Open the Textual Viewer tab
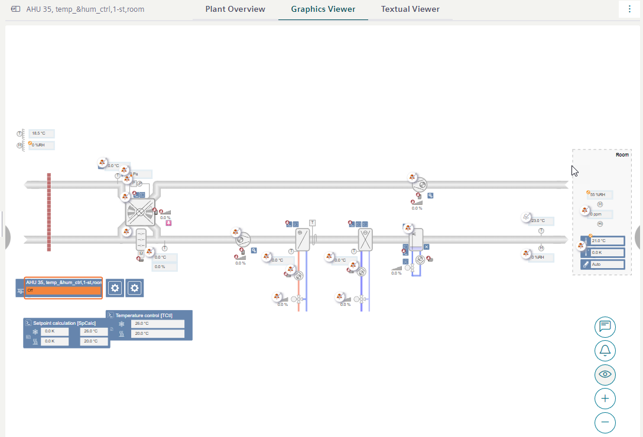Screen dimensions: 643x437 click(410, 9)
